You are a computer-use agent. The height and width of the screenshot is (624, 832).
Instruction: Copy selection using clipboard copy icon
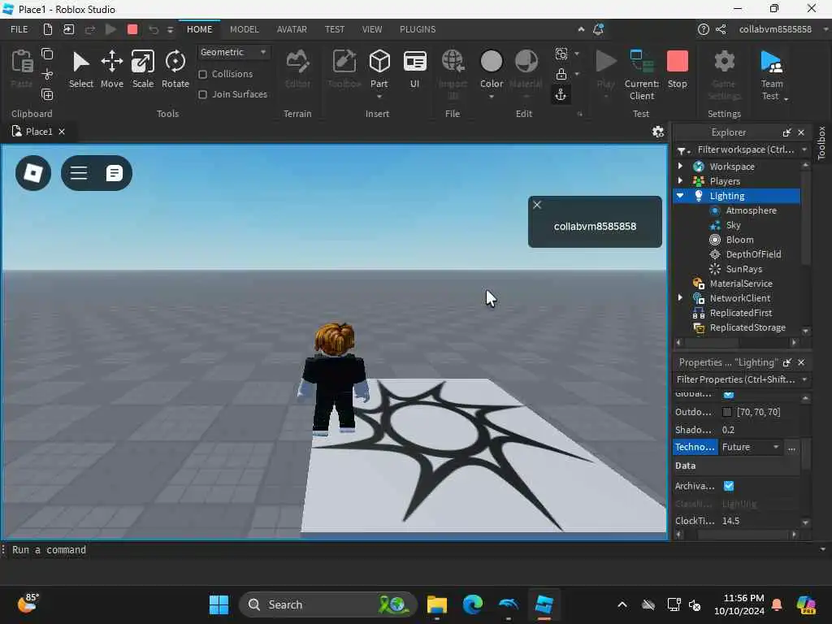coord(47,54)
